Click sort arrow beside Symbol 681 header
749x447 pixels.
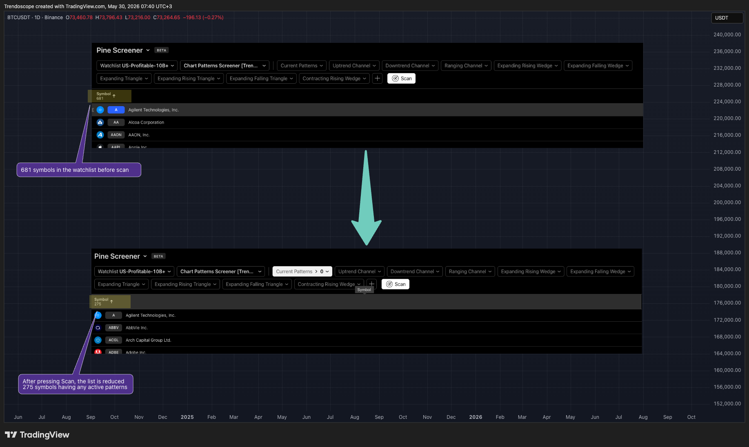coord(114,96)
